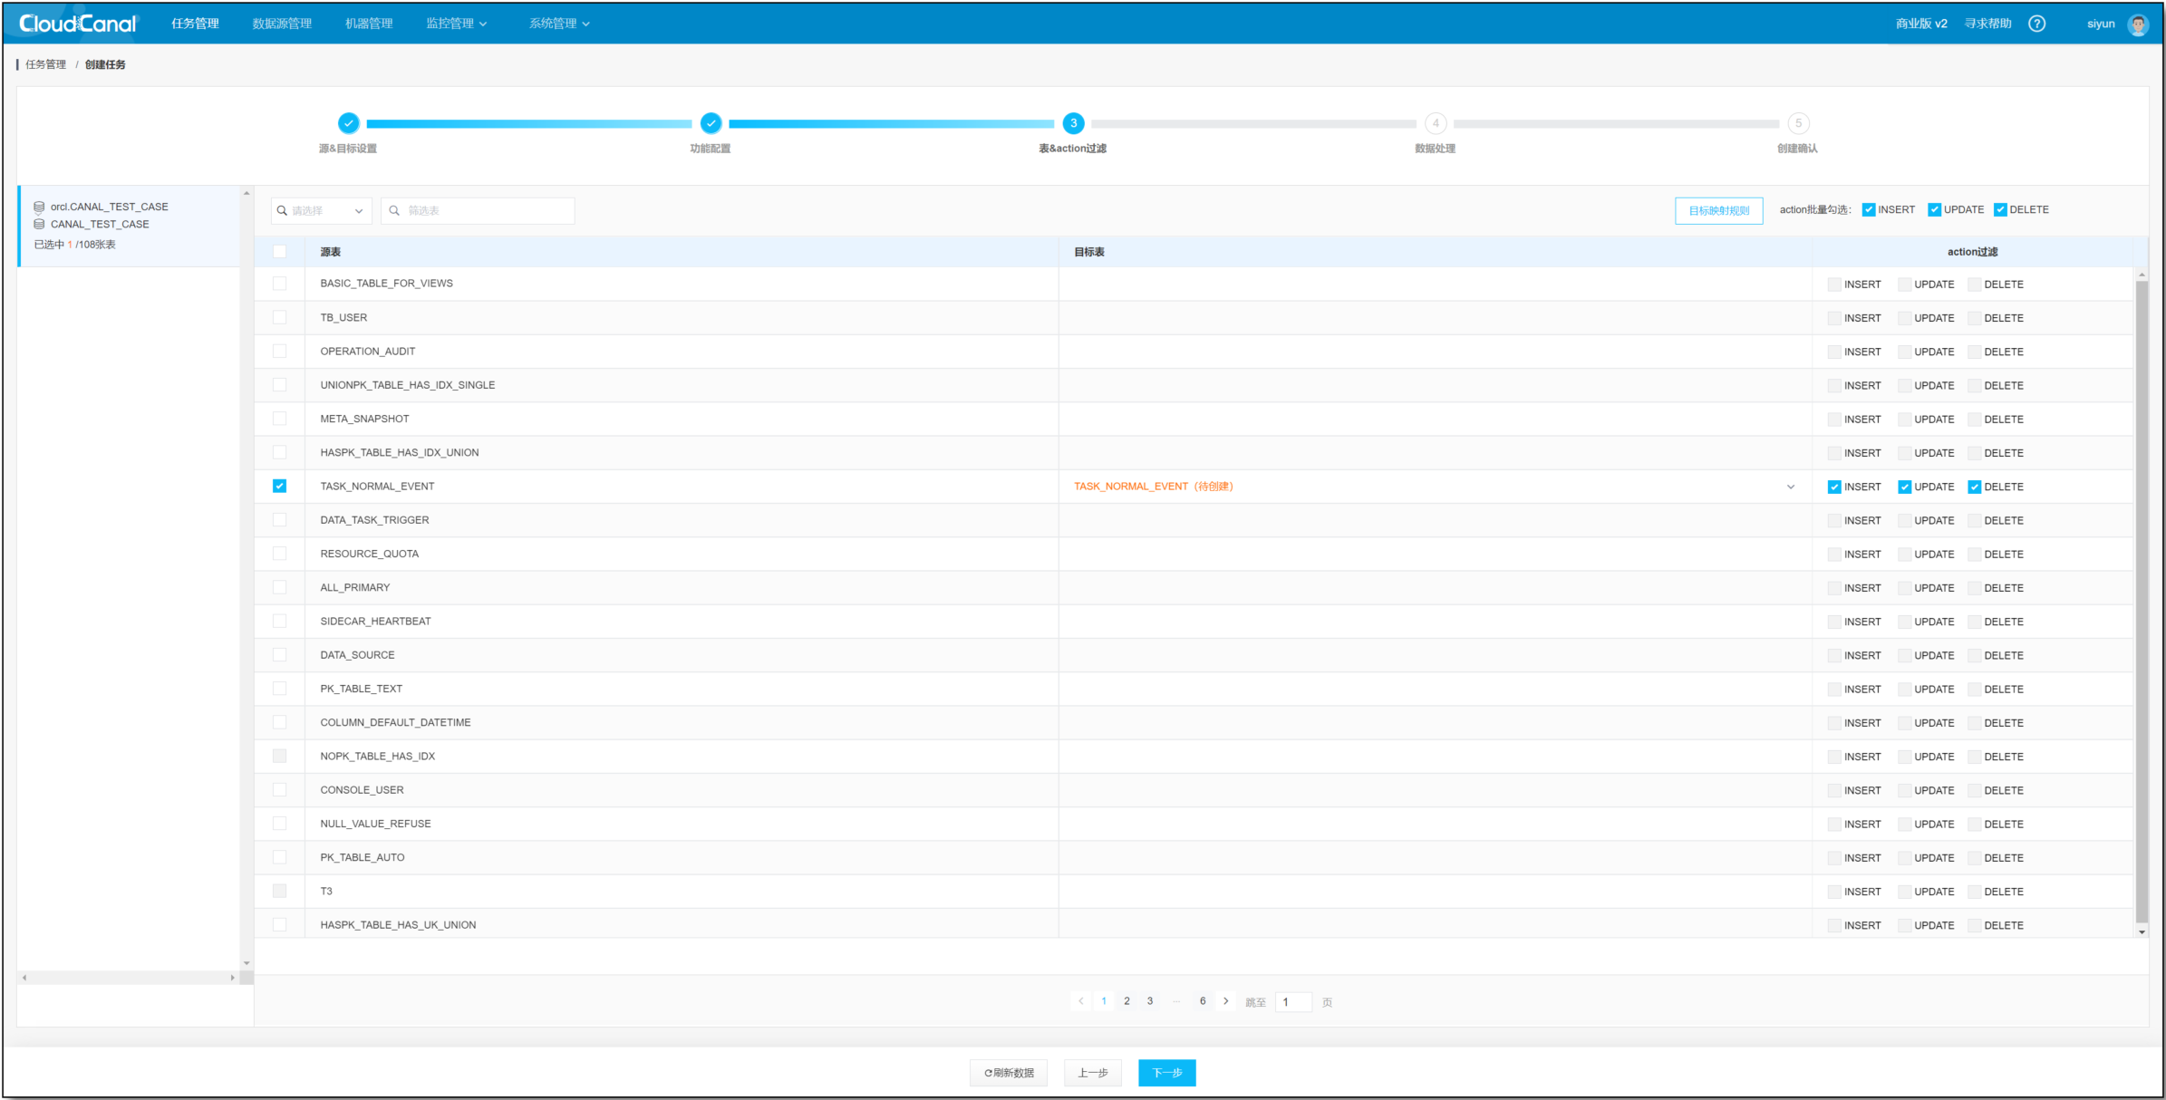
Task: Click the 目标映射规则 button
Action: 1718,210
